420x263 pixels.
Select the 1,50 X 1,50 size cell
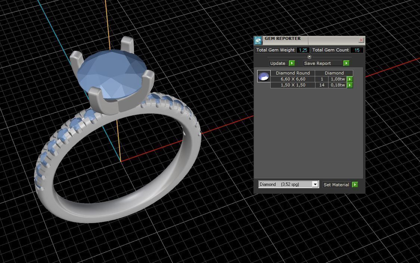(x=293, y=85)
